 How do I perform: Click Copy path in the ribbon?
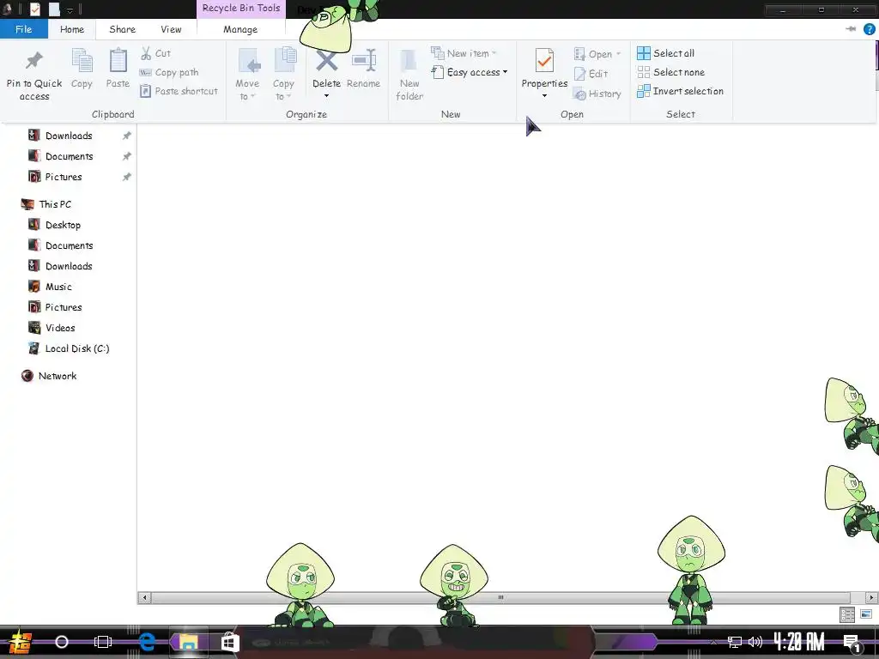point(169,72)
